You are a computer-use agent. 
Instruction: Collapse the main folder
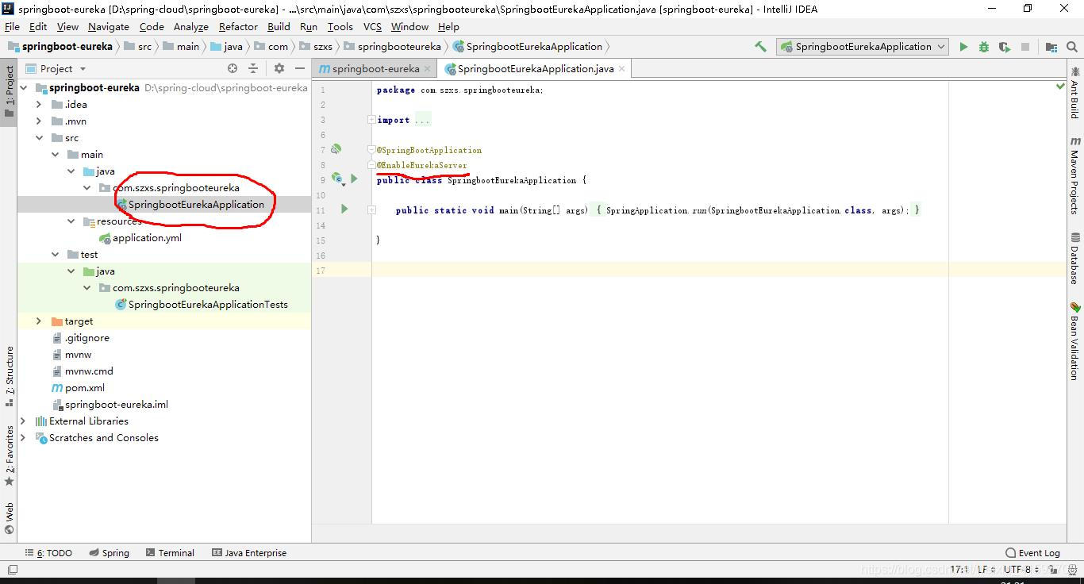55,155
